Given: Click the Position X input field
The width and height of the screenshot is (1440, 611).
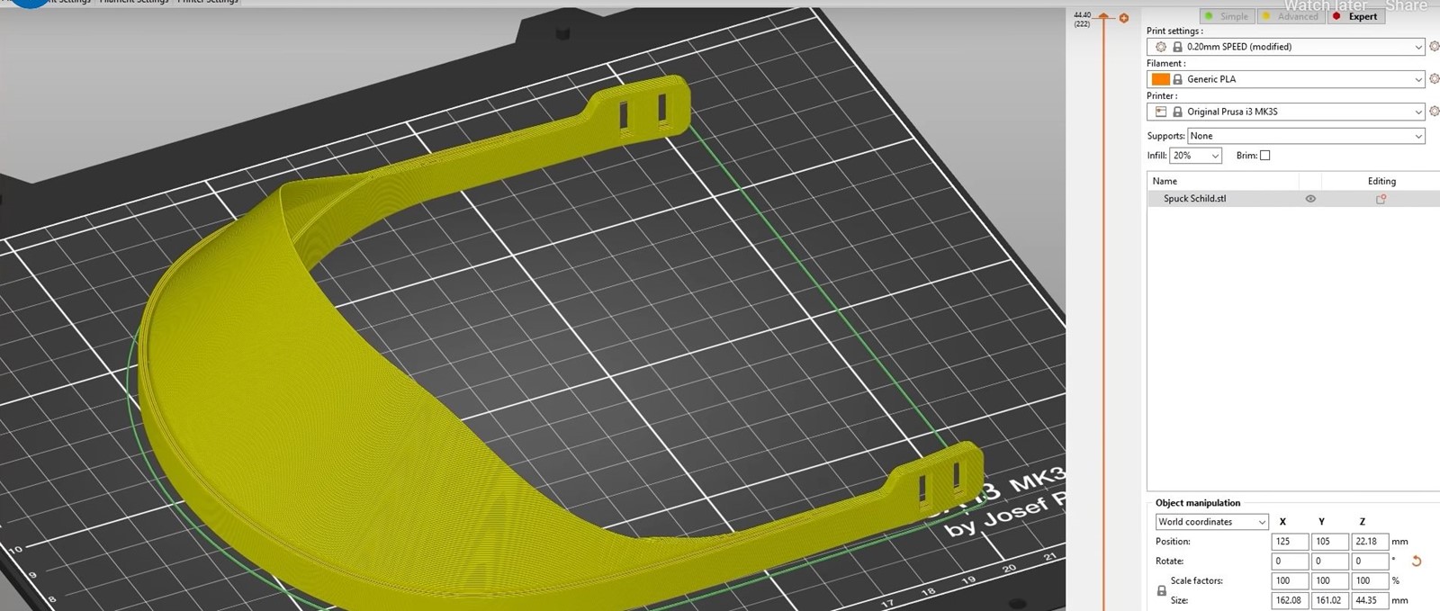Looking at the screenshot, I should coord(1289,542).
